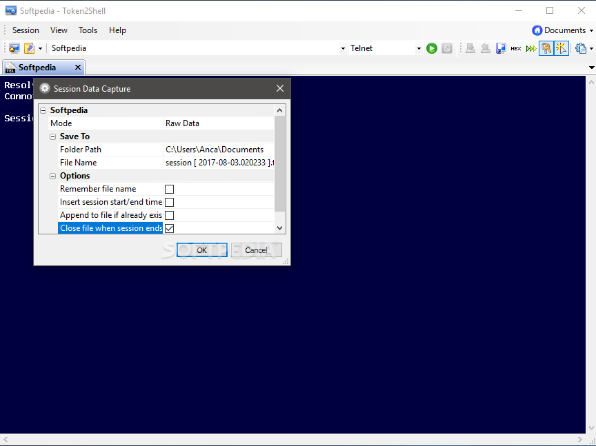Image resolution: width=596 pixels, height=446 pixels.
Task: Select the Mode property row
Action: point(161,123)
